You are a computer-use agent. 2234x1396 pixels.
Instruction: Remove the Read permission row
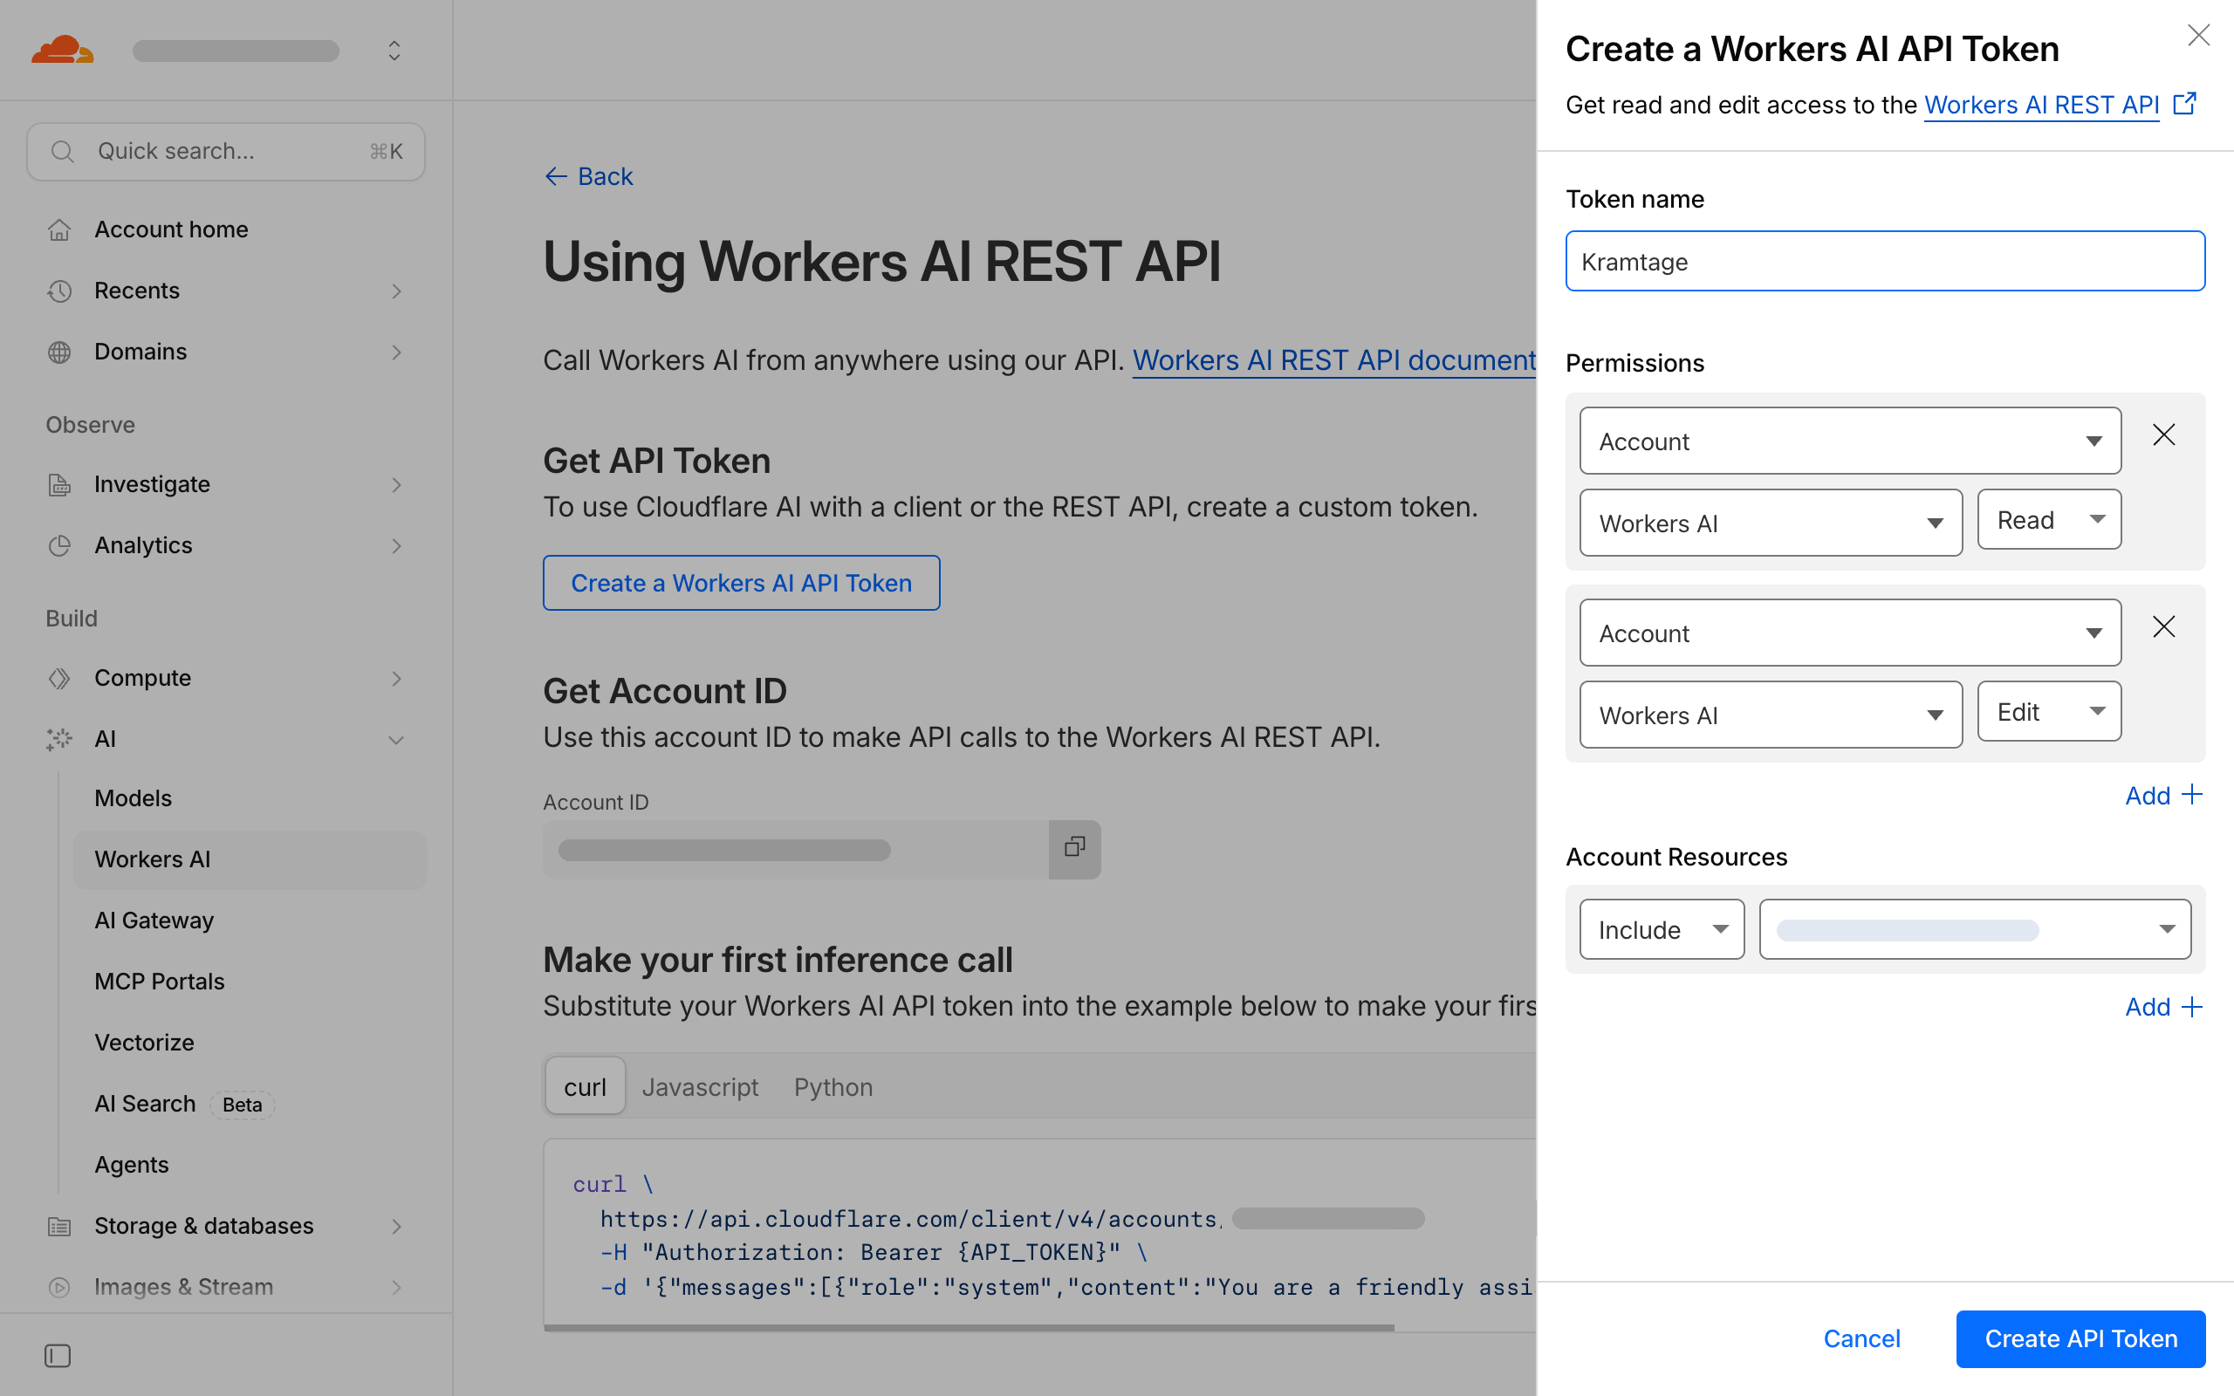click(x=2164, y=435)
